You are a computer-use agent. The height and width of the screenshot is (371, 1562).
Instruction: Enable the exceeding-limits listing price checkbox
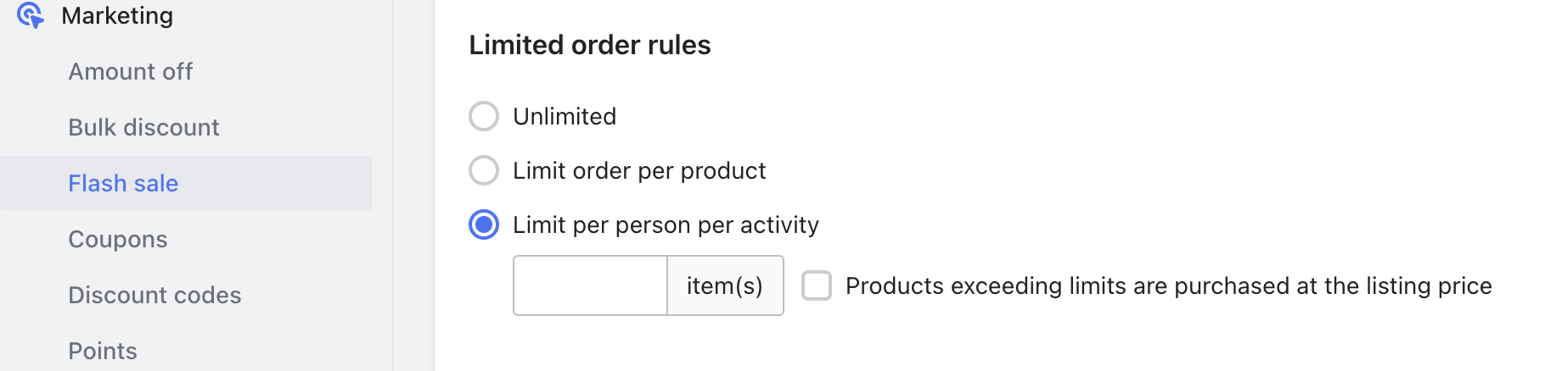tap(817, 285)
